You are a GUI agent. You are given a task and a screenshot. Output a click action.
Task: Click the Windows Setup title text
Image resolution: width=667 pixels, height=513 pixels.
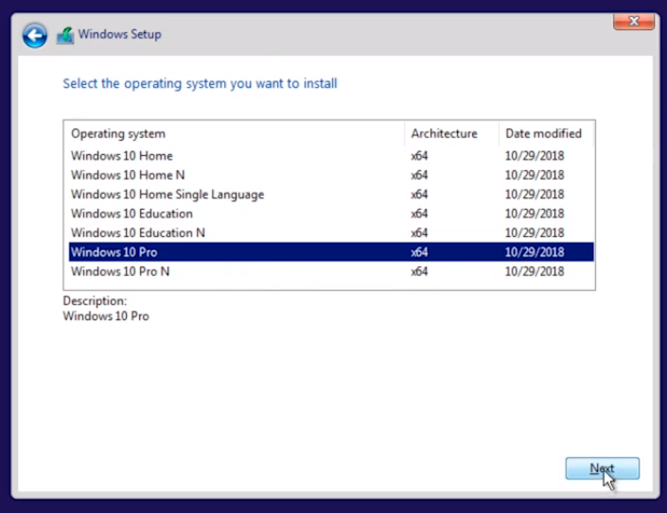pyautogui.click(x=119, y=35)
